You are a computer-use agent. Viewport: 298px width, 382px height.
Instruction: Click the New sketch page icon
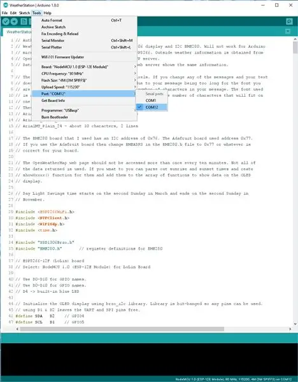click(24, 22)
